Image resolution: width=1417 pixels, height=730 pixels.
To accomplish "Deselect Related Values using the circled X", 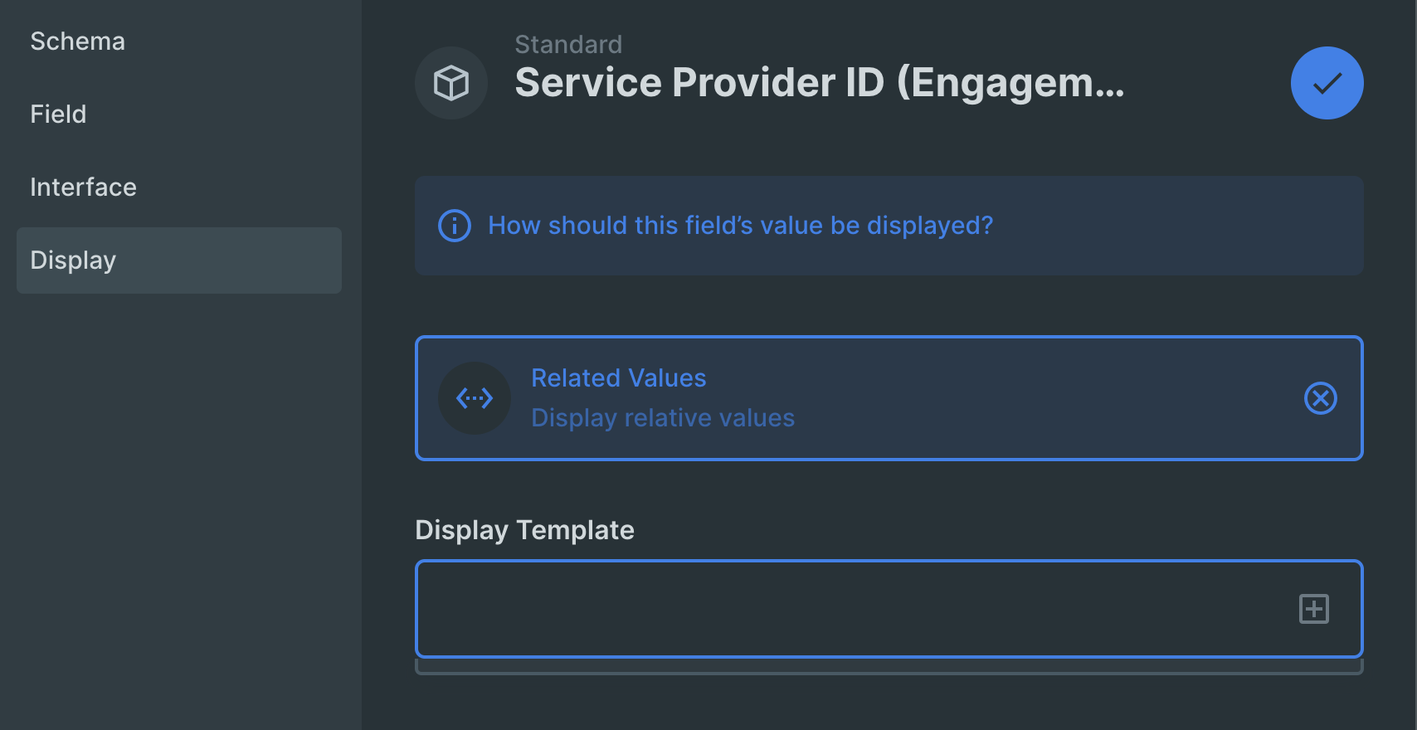I will (1321, 398).
